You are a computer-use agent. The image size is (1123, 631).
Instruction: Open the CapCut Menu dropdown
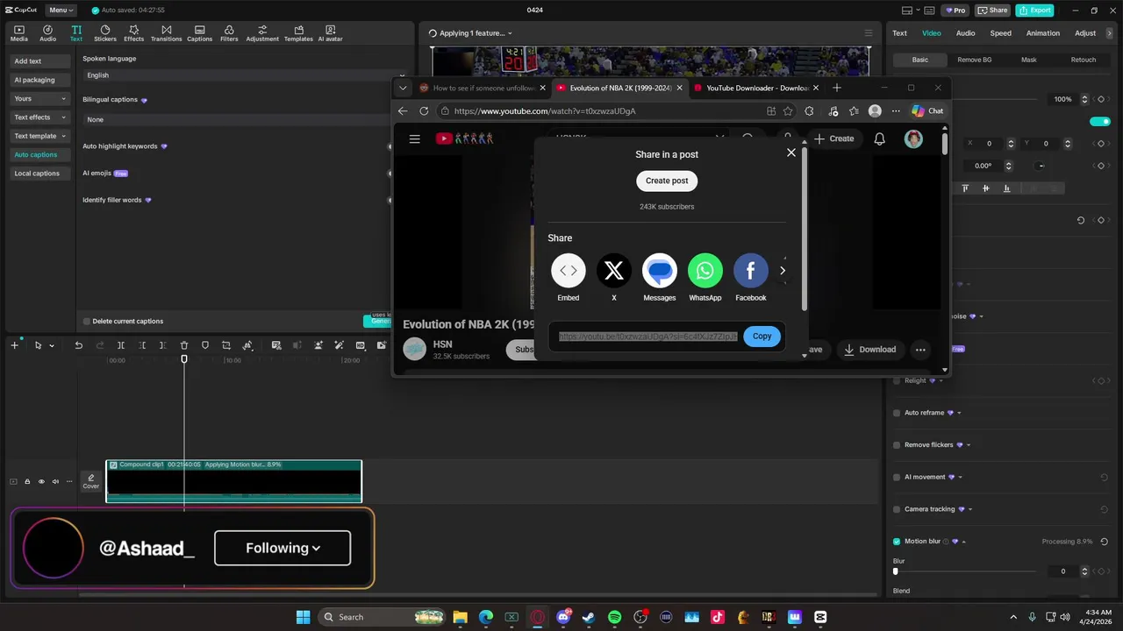pos(61,11)
